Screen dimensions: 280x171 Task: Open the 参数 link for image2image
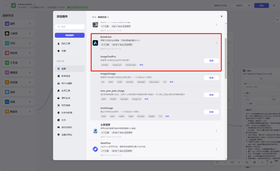coord(171,82)
